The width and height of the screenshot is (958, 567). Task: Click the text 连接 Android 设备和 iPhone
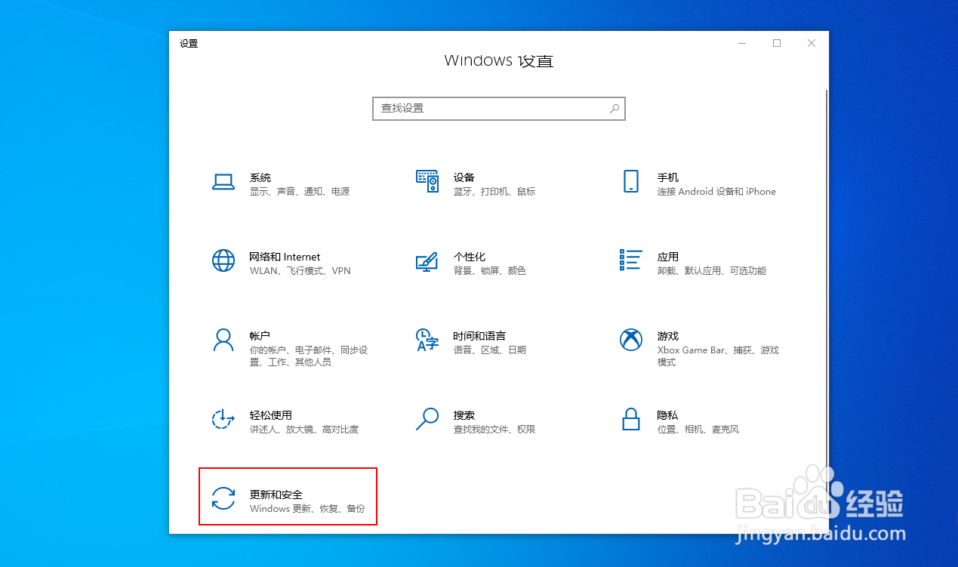[x=716, y=192]
